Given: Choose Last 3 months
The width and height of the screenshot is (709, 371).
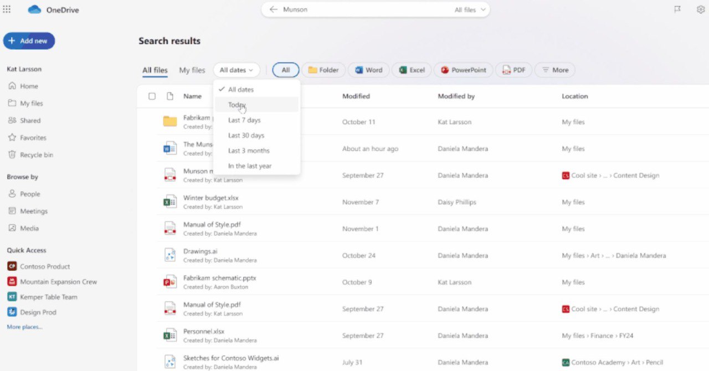Looking at the screenshot, I should click(x=256, y=151).
